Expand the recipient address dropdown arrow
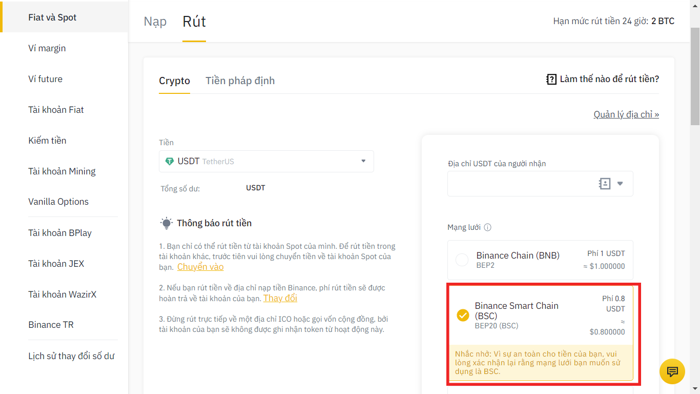700x394 pixels. (x=620, y=184)
